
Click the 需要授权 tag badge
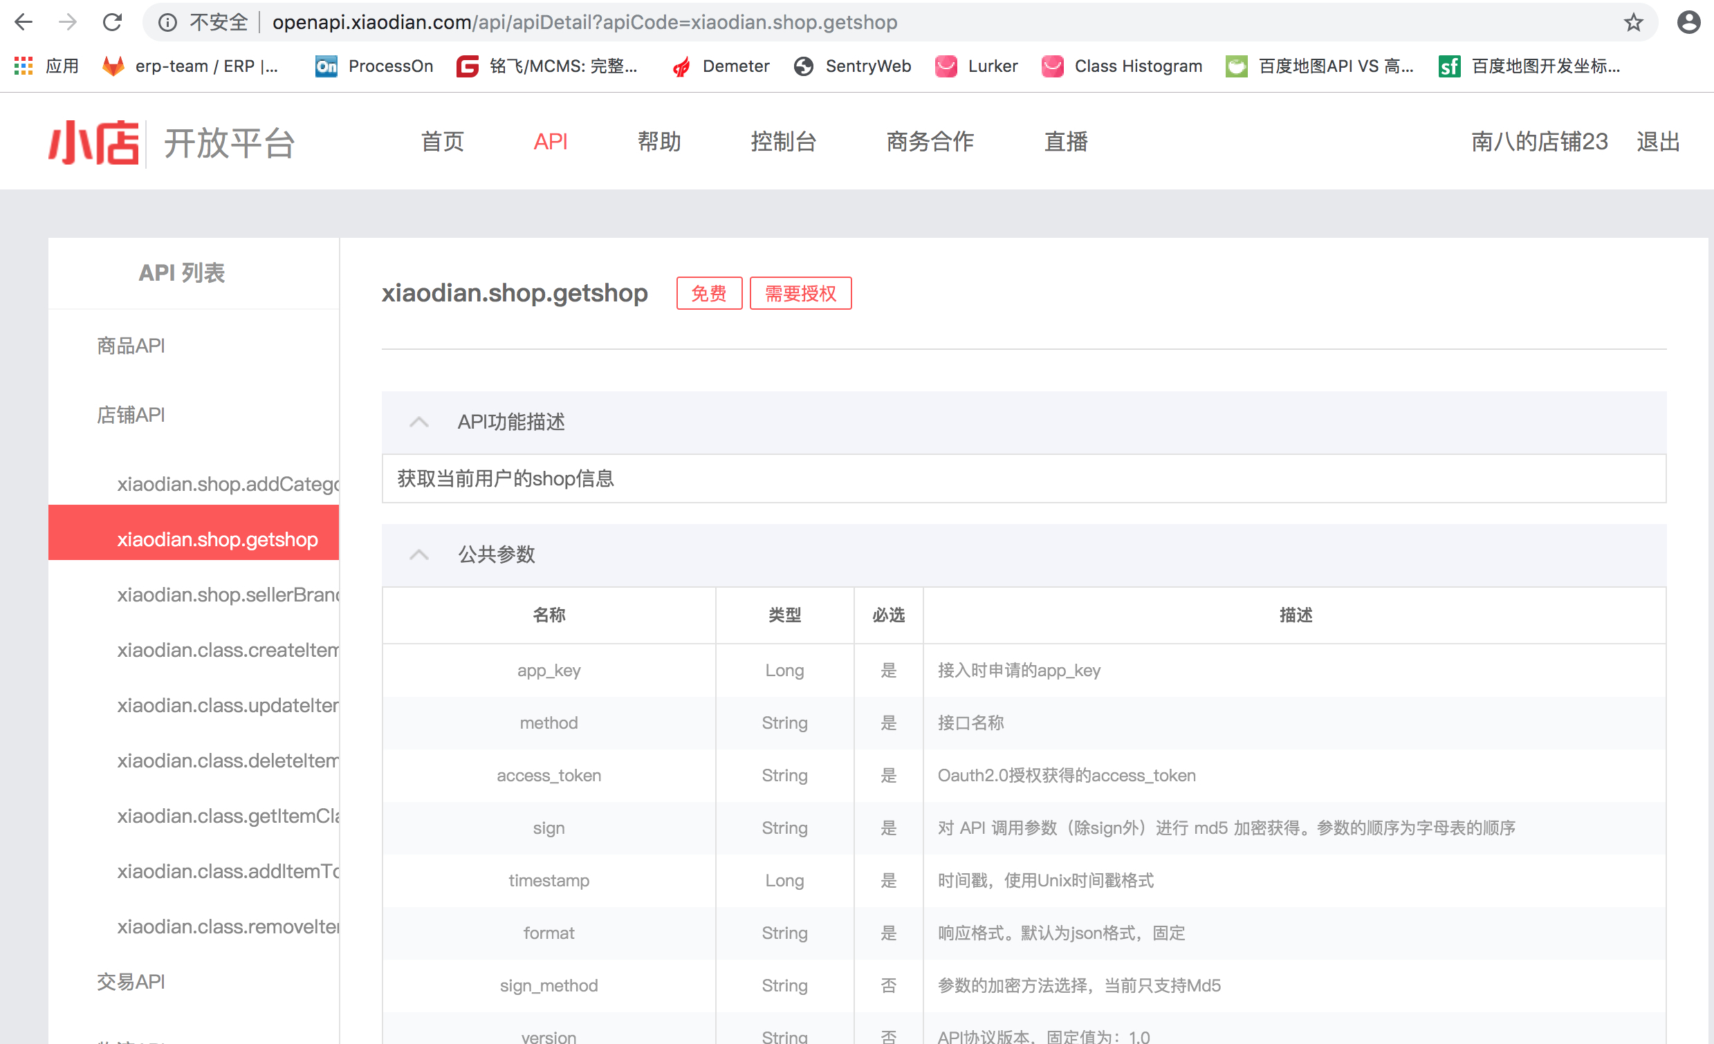(800, 293)
